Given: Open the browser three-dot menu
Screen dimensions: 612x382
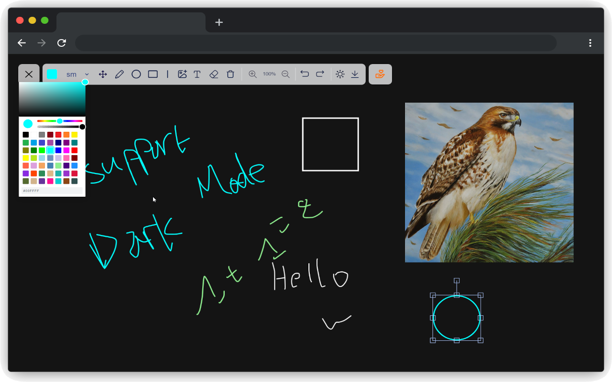Looking at the screenshot, I should point(590,43).
